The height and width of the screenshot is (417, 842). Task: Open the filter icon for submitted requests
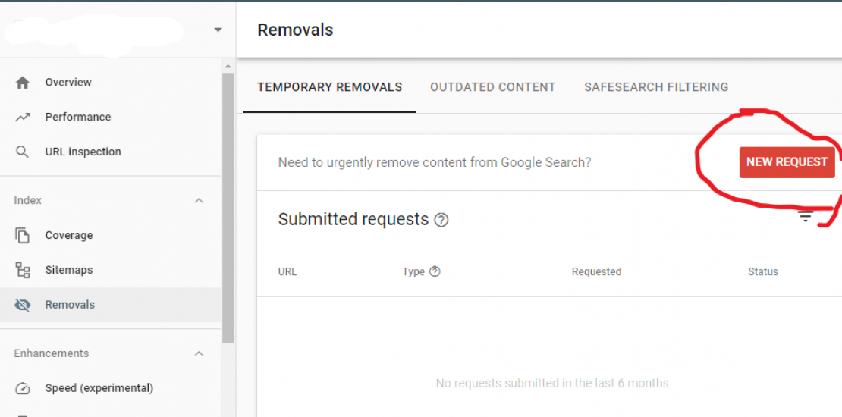pyautogui.click(x=805, y=218)
